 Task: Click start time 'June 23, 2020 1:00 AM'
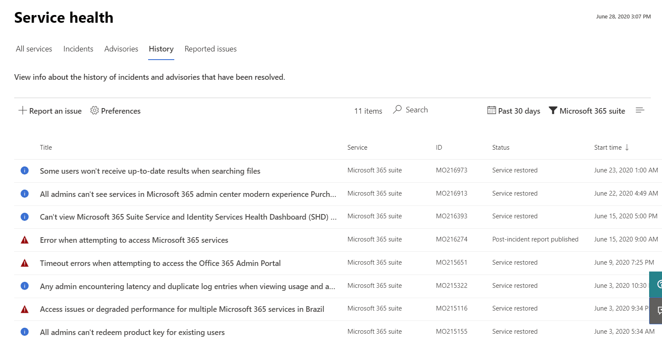626,170
